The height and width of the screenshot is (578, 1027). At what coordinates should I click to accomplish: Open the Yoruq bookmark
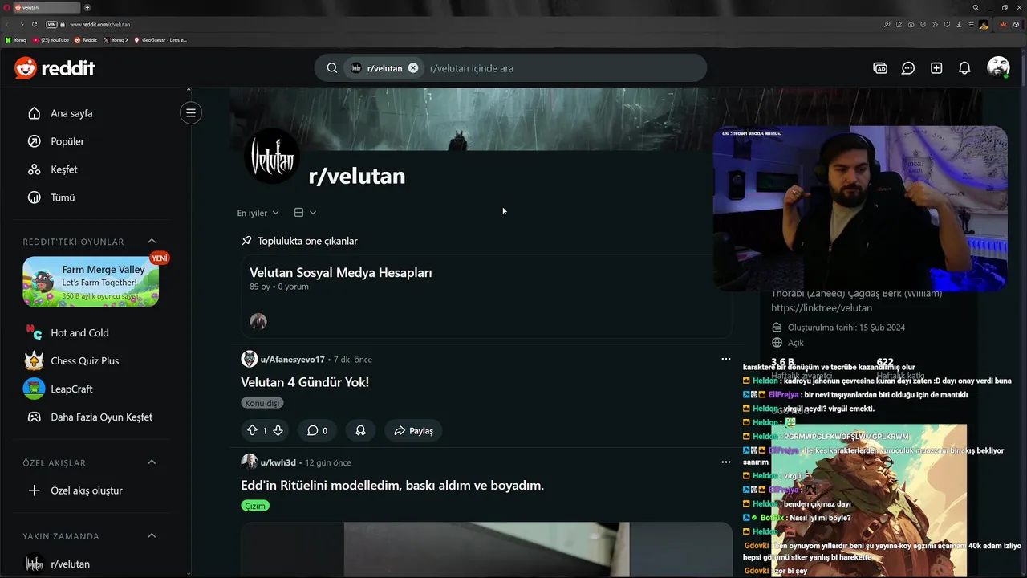(16, 39)
